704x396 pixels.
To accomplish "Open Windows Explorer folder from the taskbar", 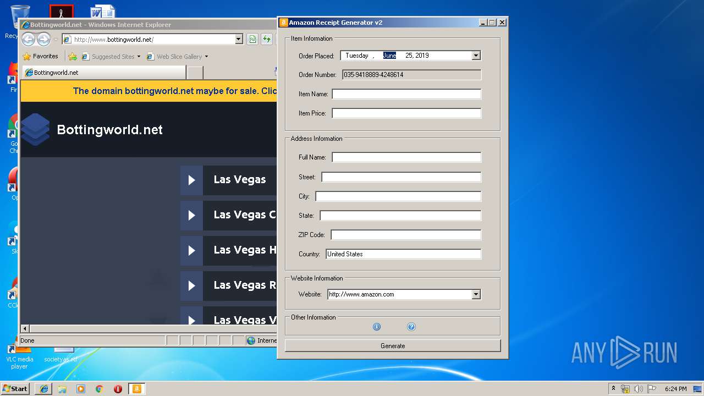I will (x=62, y=389).
